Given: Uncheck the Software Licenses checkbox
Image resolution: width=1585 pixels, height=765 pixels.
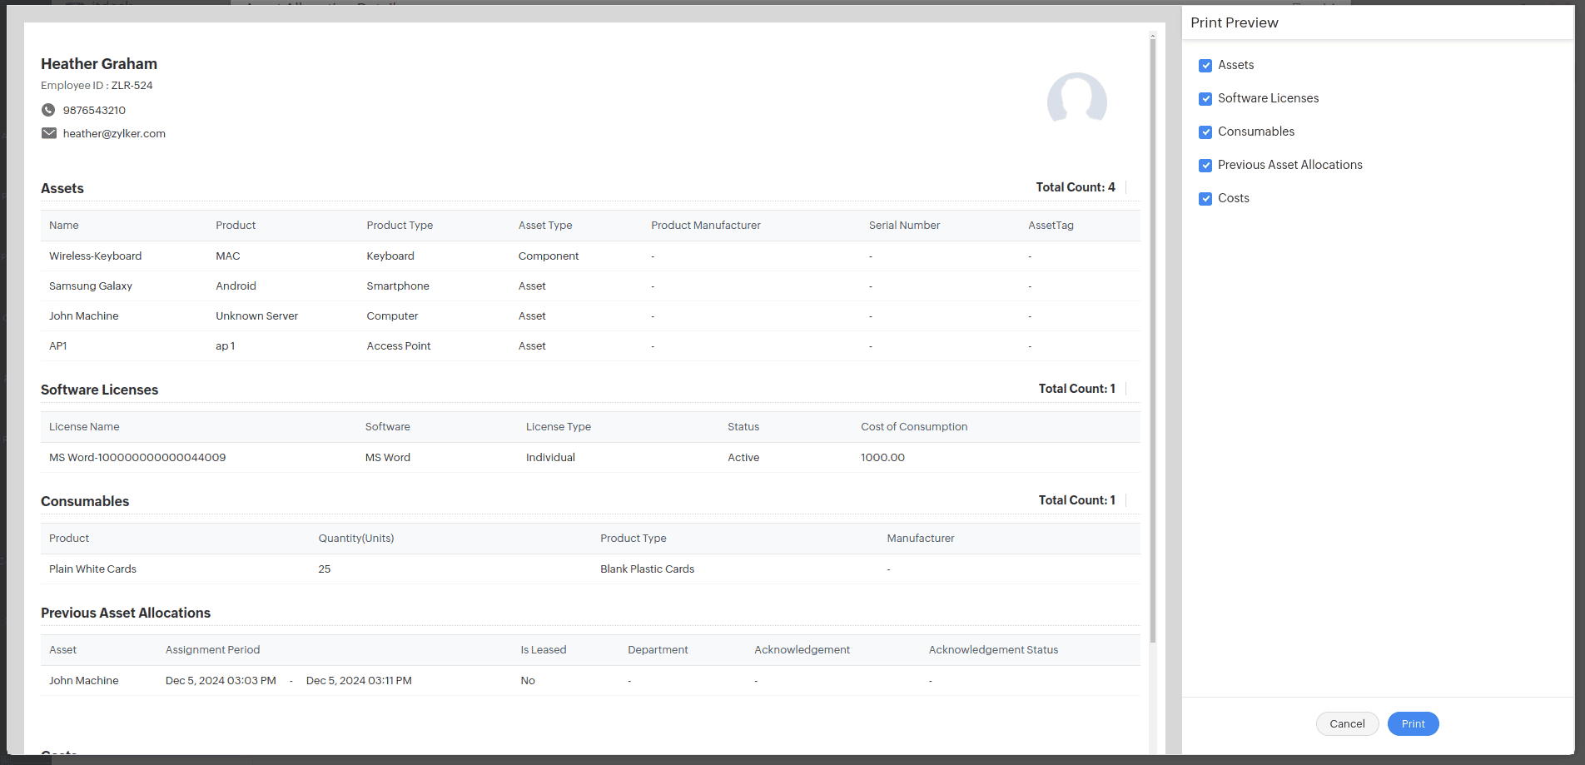Looking at the screenshot, I should [1205, 99].
